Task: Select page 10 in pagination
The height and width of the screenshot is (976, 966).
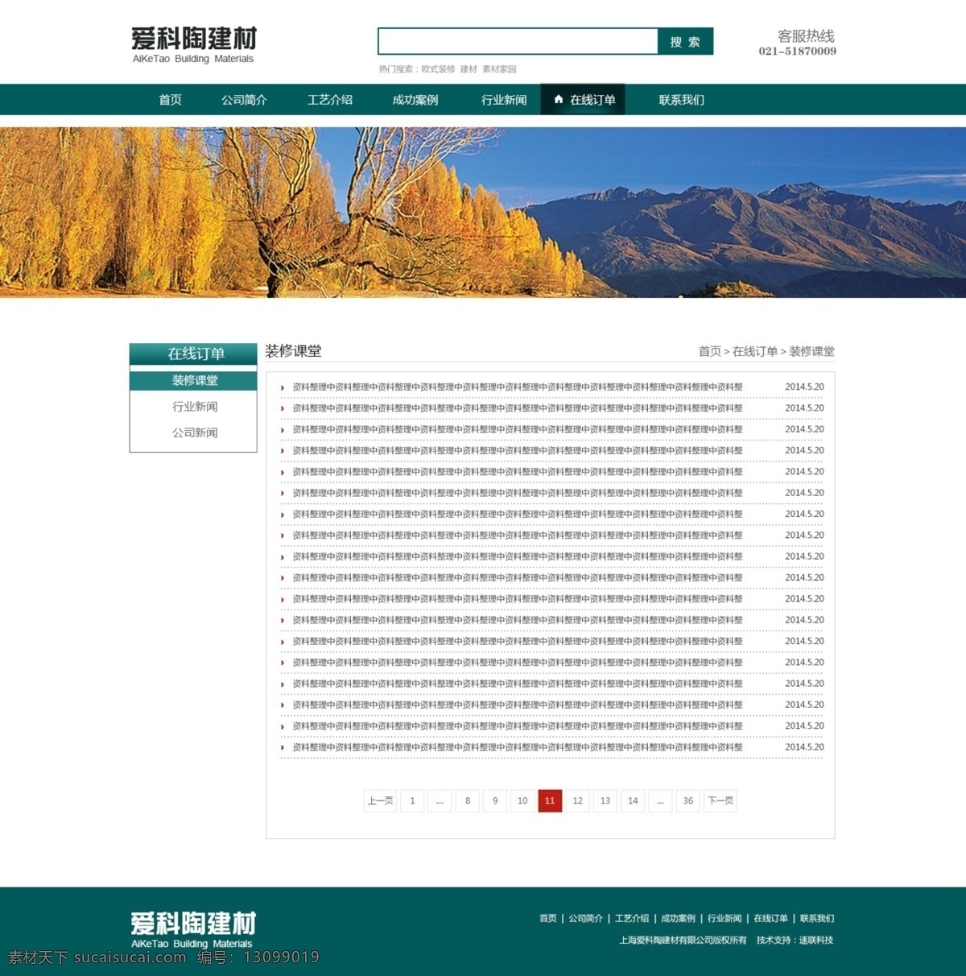Action: point(522,800)
